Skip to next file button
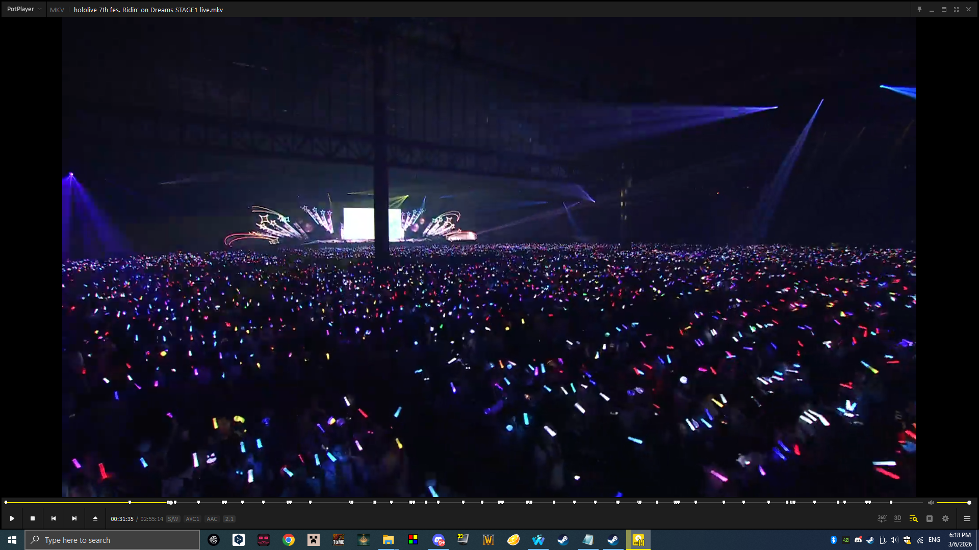 [x=74, y=518]
